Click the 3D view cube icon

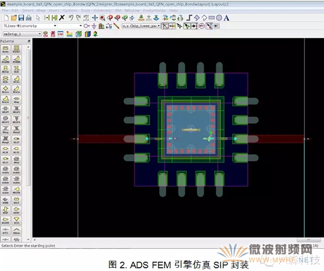pyautogui.click(x=78, y=34)
